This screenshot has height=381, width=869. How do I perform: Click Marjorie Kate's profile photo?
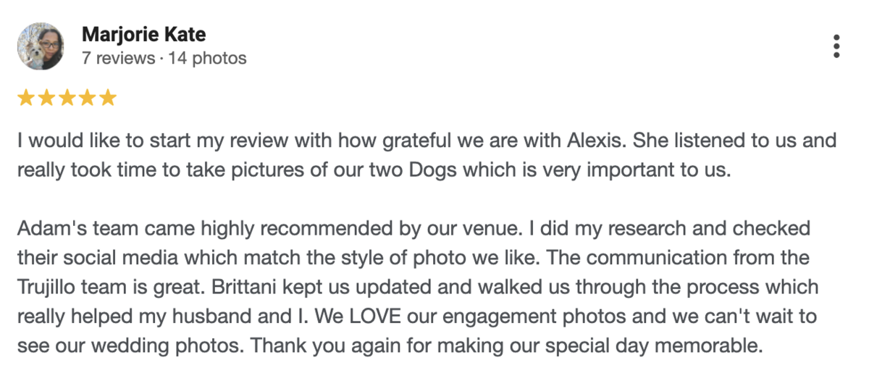pyautogui.click(x=41, y=46)
